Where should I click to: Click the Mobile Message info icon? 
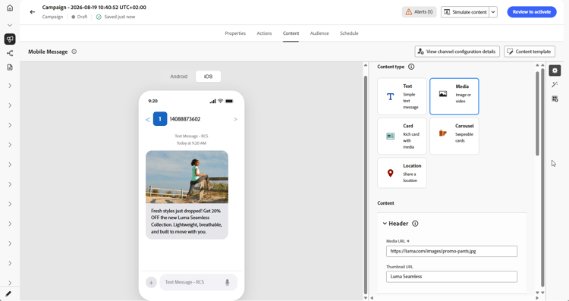click(x=74, y=52)
